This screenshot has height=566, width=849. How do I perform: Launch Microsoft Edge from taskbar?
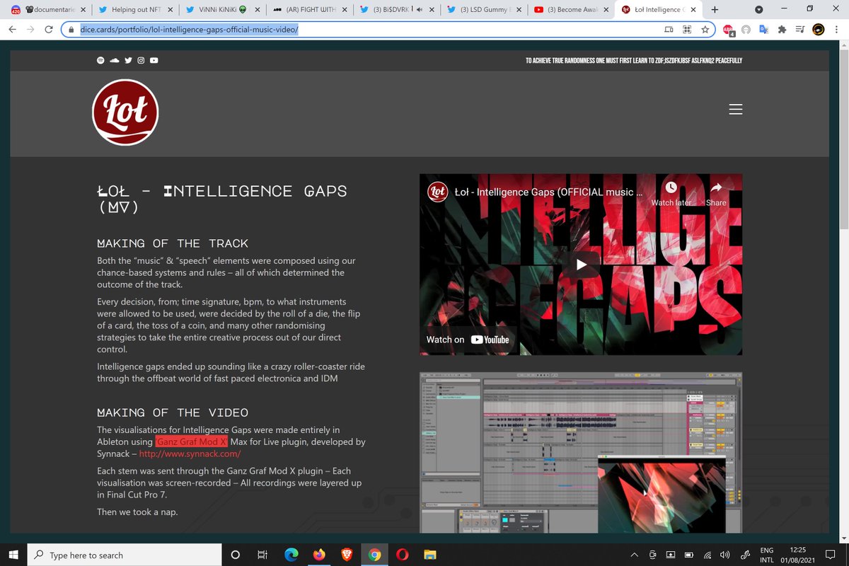click(x=291, y=555)
